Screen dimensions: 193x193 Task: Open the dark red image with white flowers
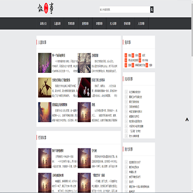pos(84,87)
